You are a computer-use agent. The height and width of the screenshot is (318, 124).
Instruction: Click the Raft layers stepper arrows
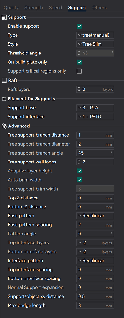[x=79, y=90]
